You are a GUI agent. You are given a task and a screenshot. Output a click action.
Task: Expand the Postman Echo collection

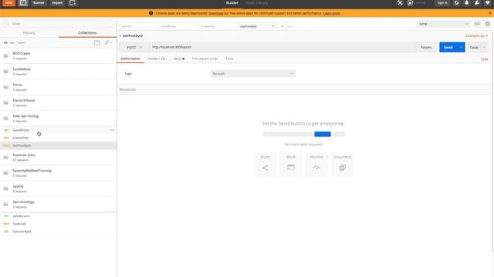coord(59,157)
